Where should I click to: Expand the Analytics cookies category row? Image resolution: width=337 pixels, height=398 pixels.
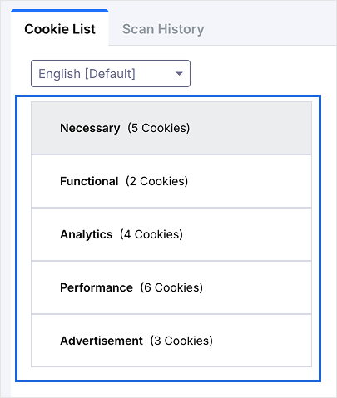pyautogui.click(x=171, y=234)
